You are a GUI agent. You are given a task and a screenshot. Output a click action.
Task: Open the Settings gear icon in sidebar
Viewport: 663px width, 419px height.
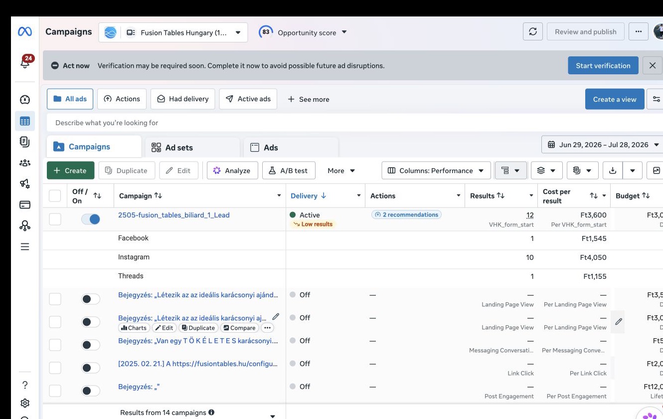pyautogui.click(x=25, y=403)
